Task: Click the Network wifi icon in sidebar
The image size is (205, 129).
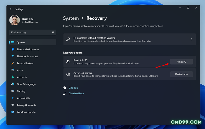Action: (13, 56)
